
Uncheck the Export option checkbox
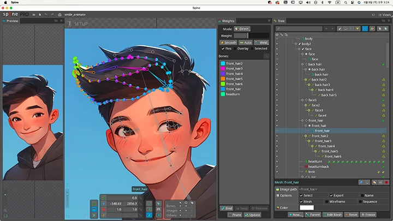click(x=331, y=195)
